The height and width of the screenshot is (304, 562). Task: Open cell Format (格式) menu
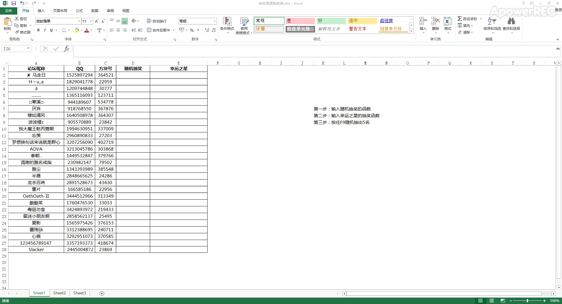tap(448, 25)
